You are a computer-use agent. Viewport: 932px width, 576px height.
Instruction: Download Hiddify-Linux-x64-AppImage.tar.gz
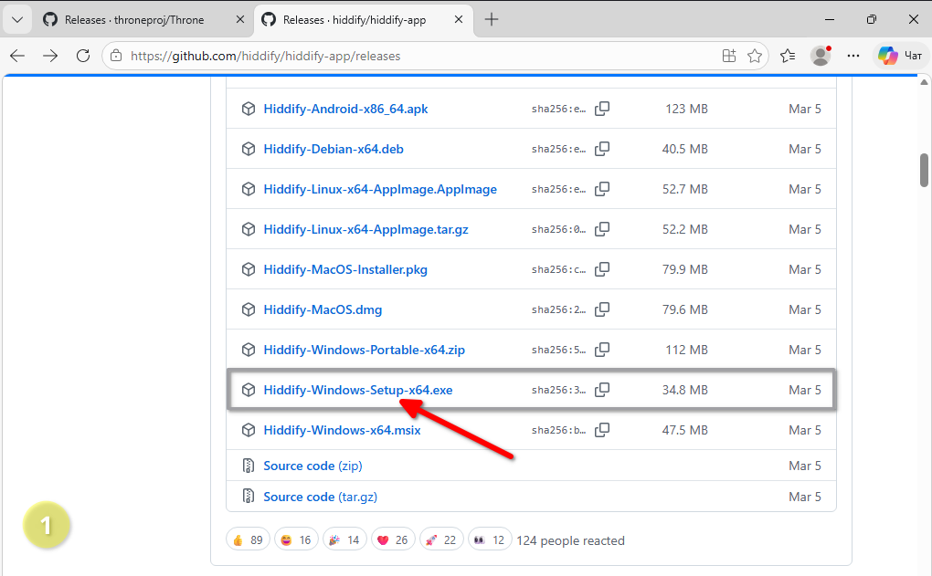click(x=365, y=229)
